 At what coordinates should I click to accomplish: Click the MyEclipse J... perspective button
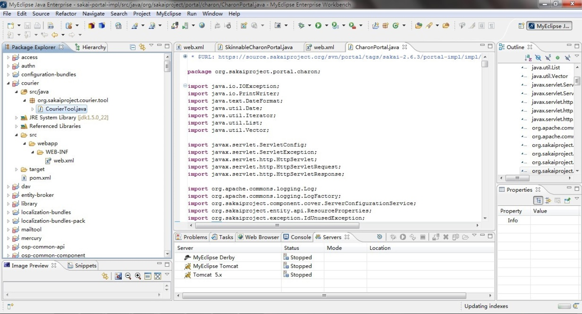550,26
